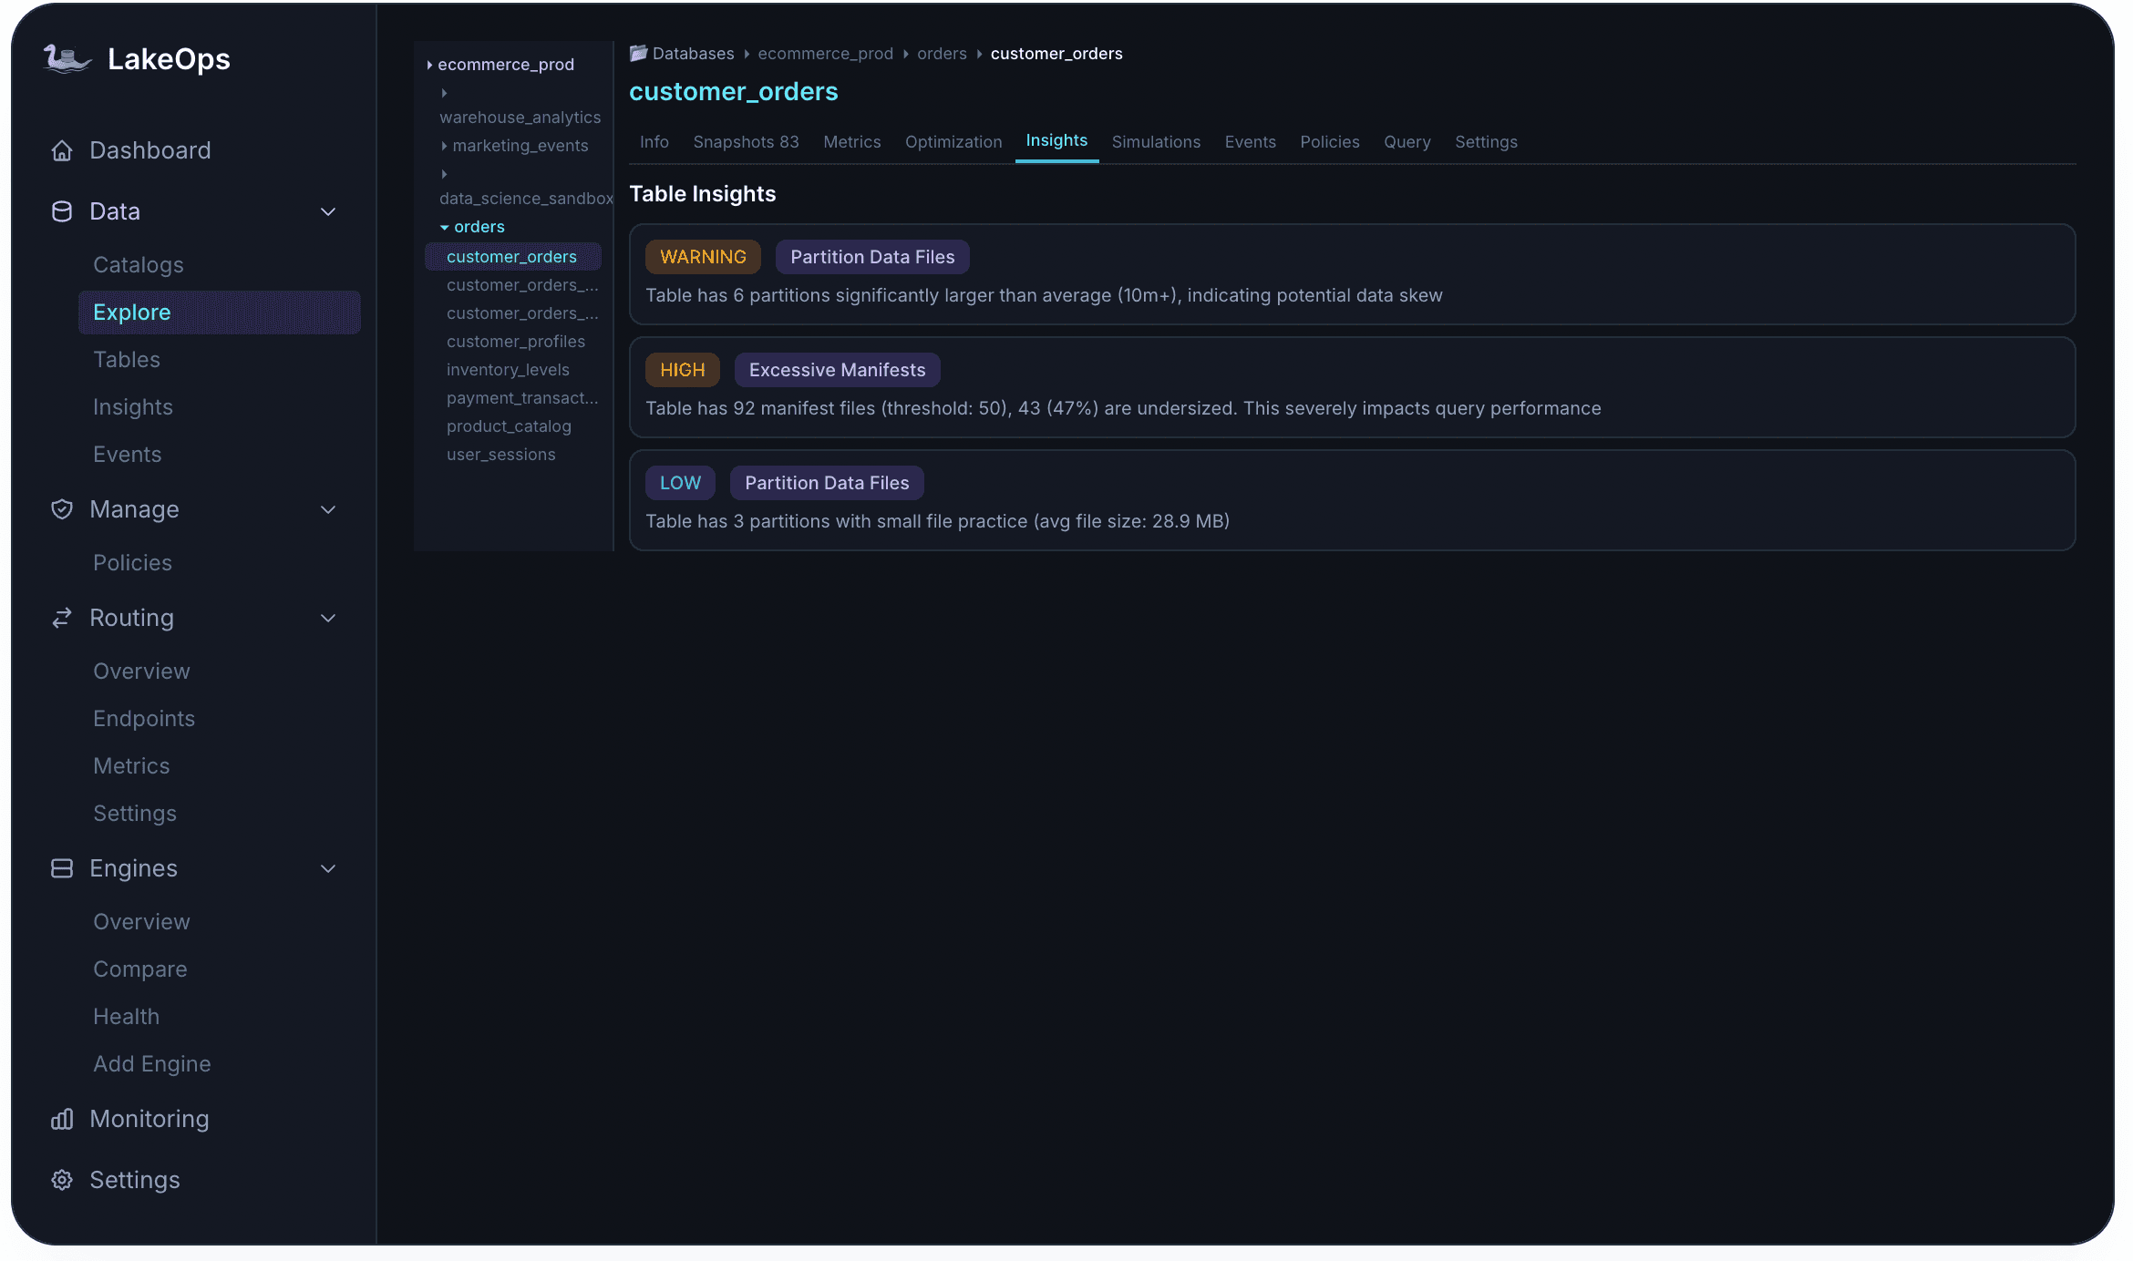Image resolution: width=2133 pixels, height=1261 pixels.
Task: Switch to the Snapshots 83 tab
Action: pos(746,142)
